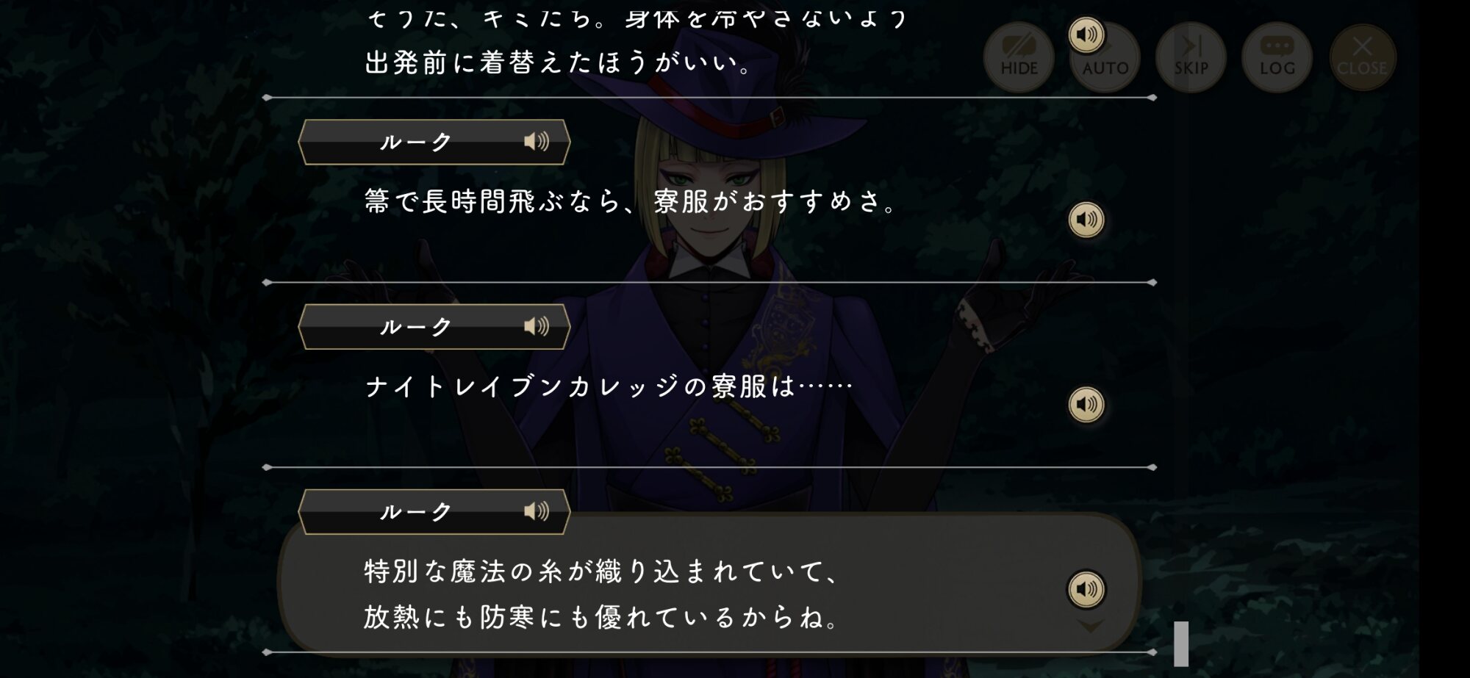Select highlighted 特別な魔法の糸 dialogue box
This screenshot has height=678, width=1470.
(709, 584)
